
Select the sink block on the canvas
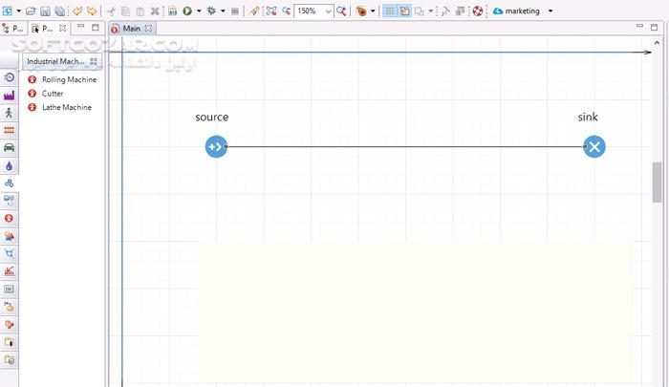click(594, 146)
